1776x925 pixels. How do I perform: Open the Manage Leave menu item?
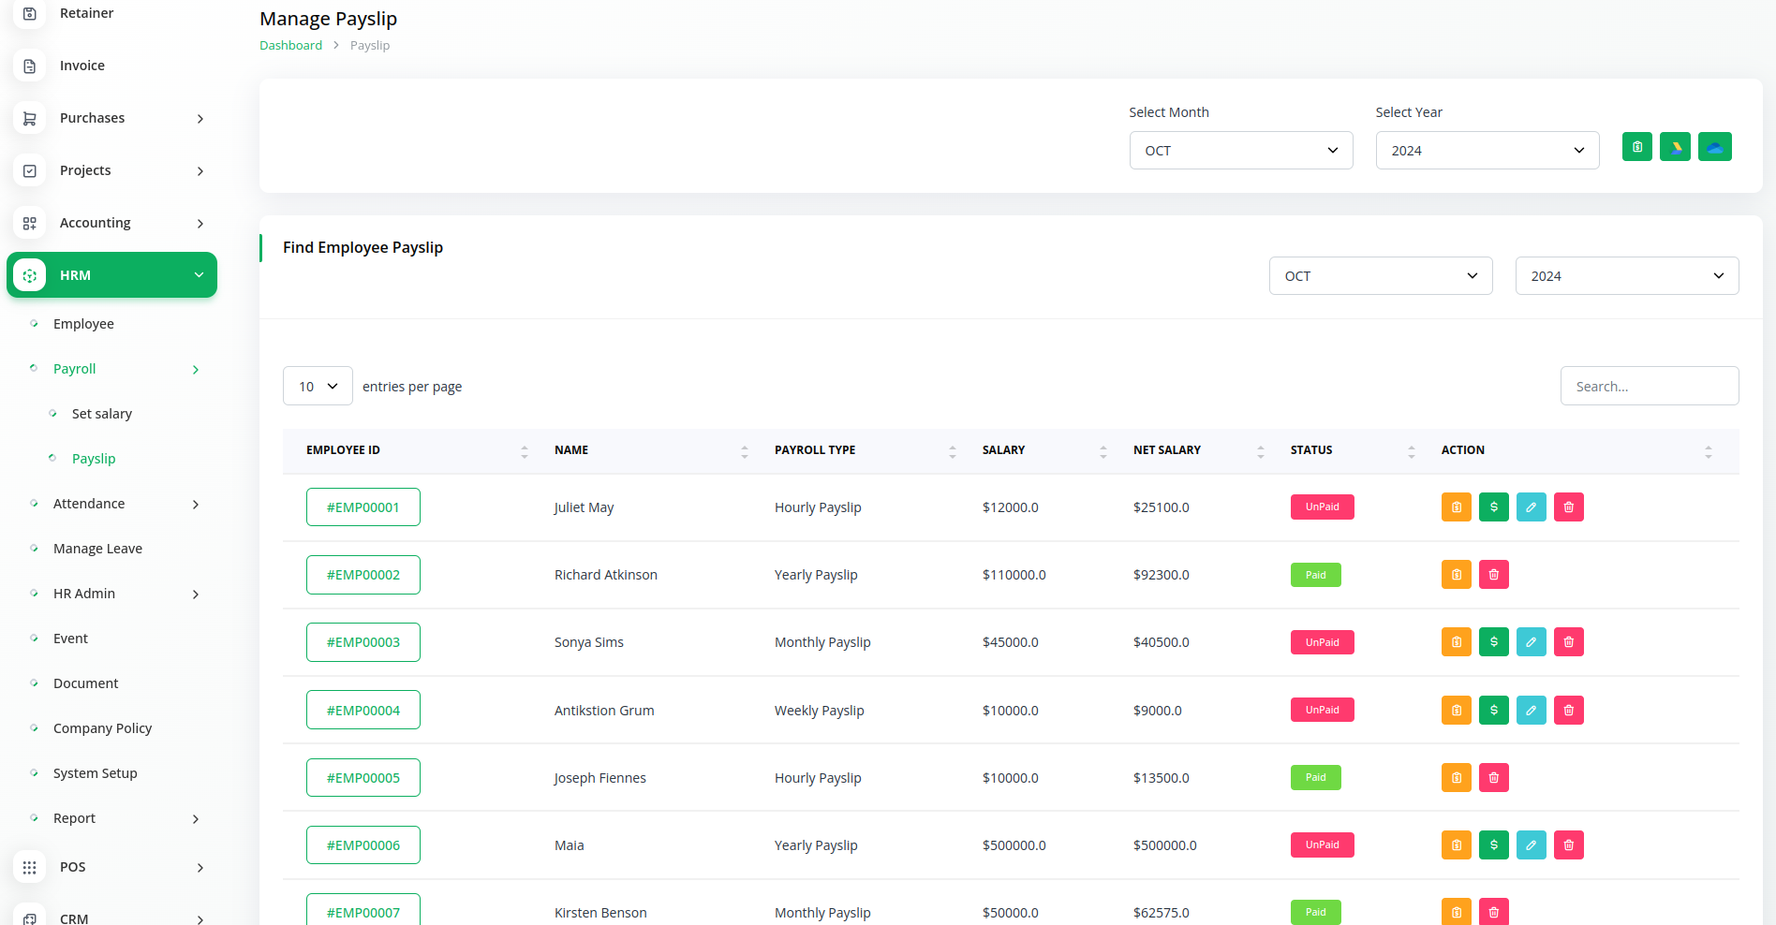tap(97, 549)
